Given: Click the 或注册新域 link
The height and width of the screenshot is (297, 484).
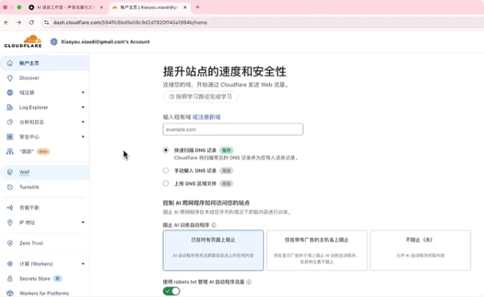Looking at the screenshot, I should coord(207,117).
